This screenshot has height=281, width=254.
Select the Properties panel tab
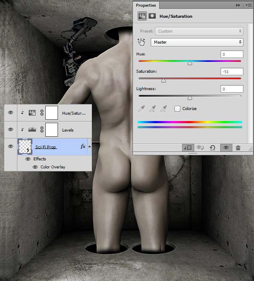click(x=146, y=6)
